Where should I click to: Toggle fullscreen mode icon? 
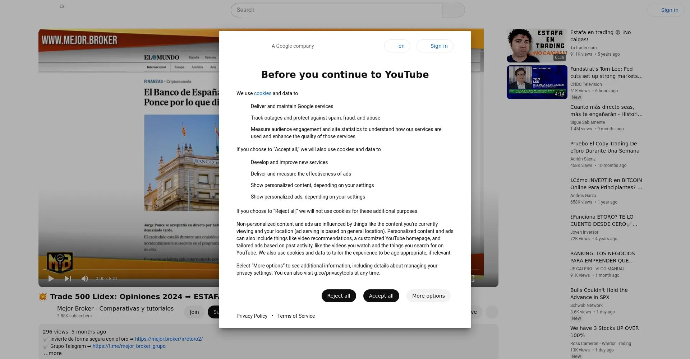pyautogui.click(x=472, y=279)
